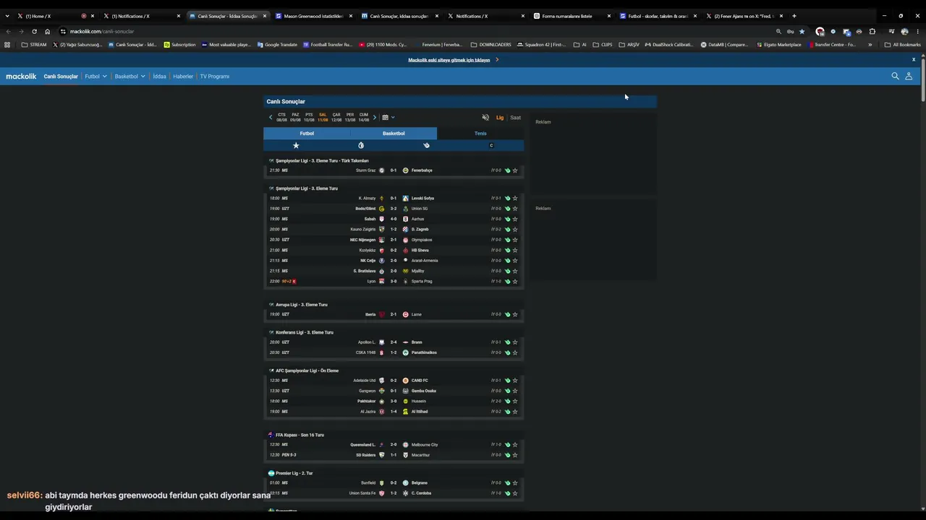Screen dimensions: 926x520
Task: Bookmark this page with the star icon
Action: pos(802,31)
